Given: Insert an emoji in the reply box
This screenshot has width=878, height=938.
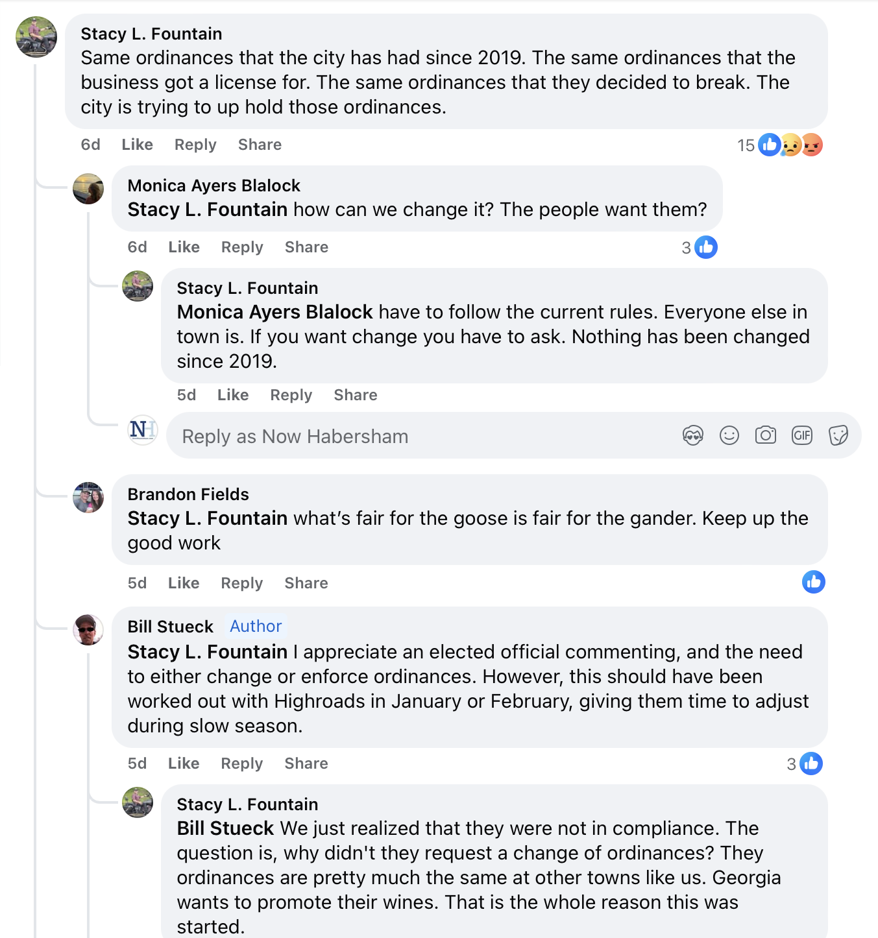Looking at the screenshot, I should tap(729, 435).
